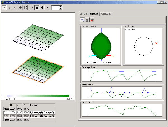Decrease the step number with the down arrow
Screen dimensions: 168x127
[61, 9]
